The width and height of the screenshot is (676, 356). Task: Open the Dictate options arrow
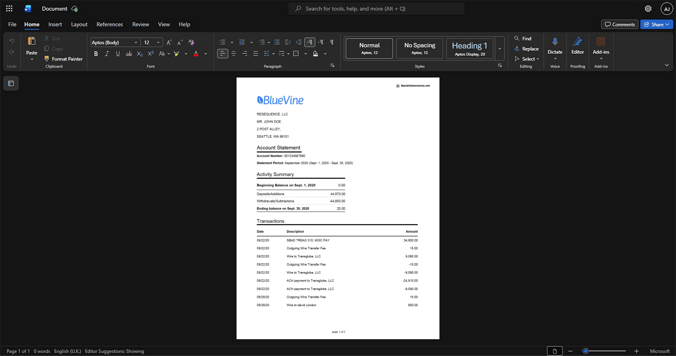pyautogui.click(x=555, y=59)
